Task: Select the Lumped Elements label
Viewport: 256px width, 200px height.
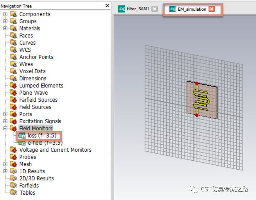Action: point(41,86)
